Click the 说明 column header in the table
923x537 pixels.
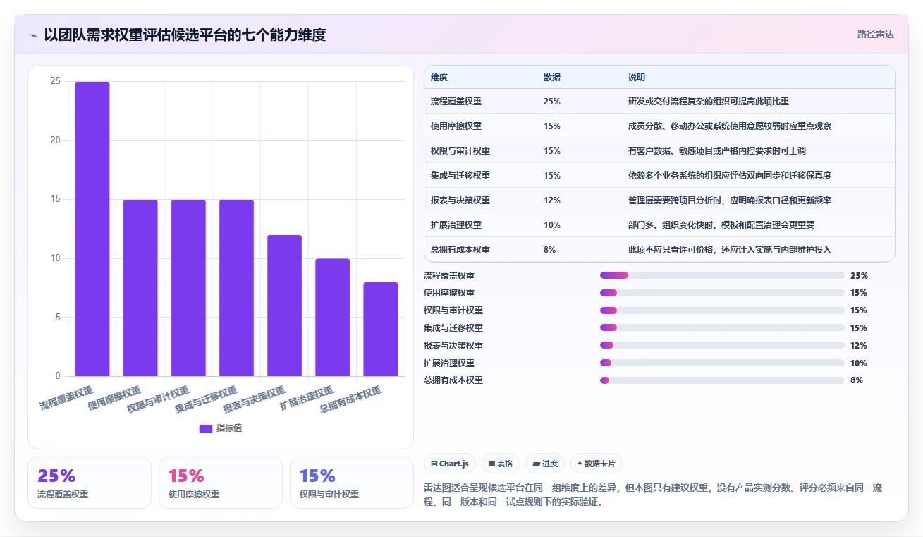637,78
